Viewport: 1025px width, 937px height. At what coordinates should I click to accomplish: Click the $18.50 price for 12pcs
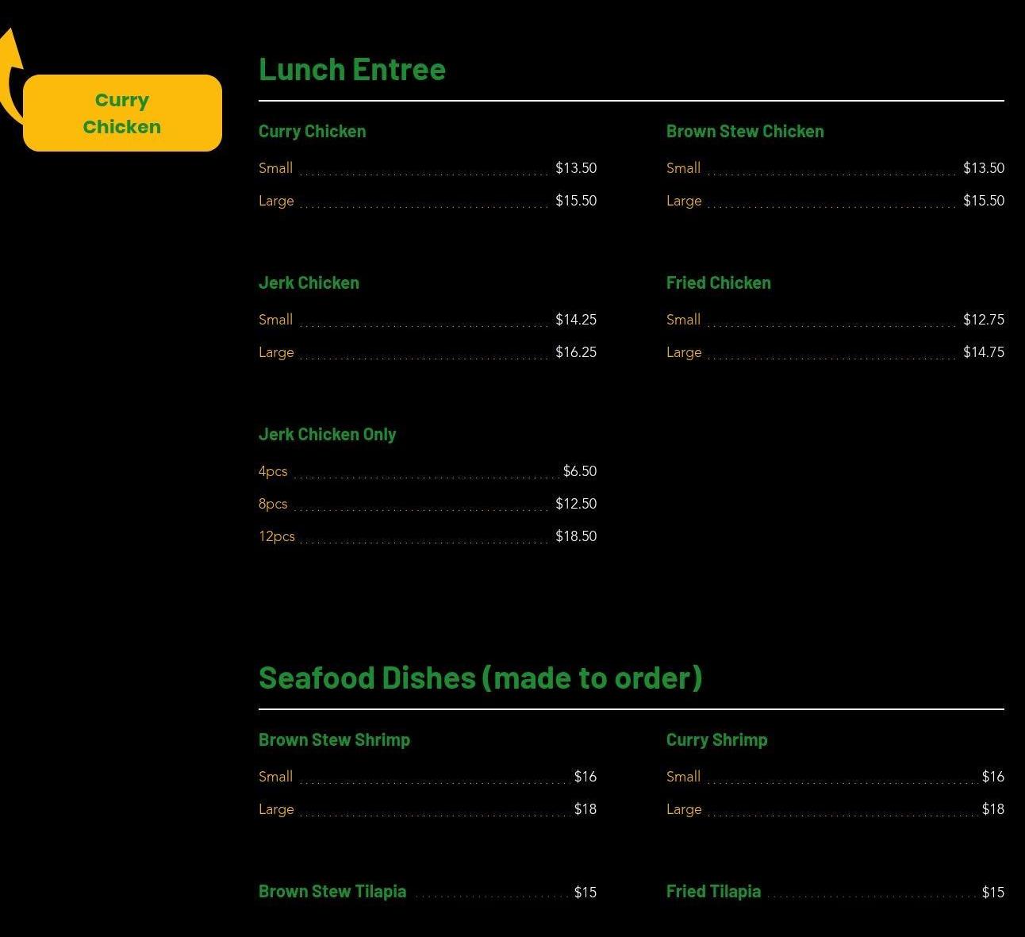point(576,536)
